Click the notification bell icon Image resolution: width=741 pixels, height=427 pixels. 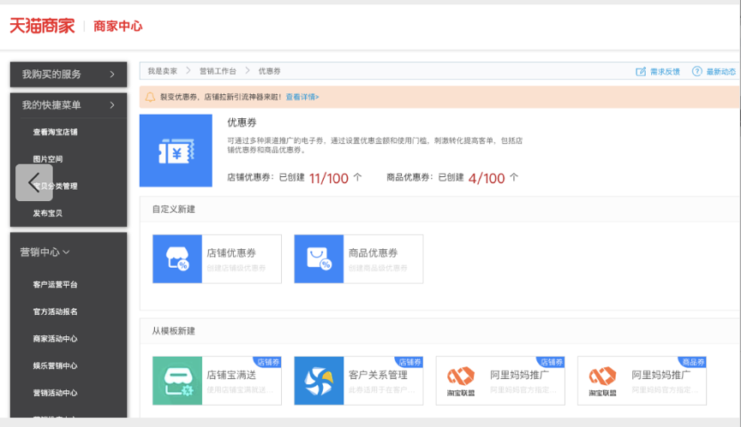pos(150,97)
